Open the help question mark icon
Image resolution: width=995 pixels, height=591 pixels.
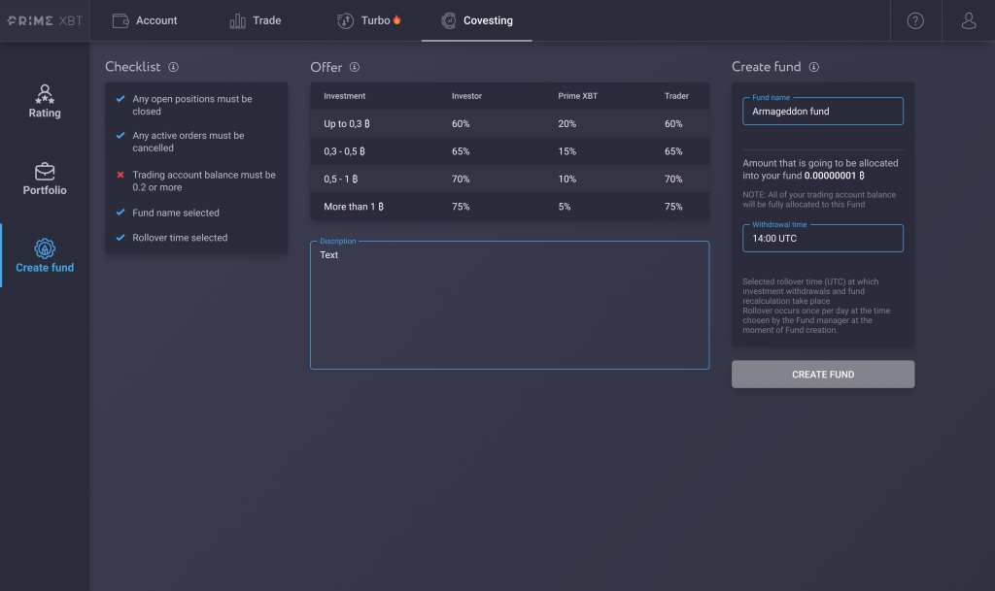coord(914,19)
